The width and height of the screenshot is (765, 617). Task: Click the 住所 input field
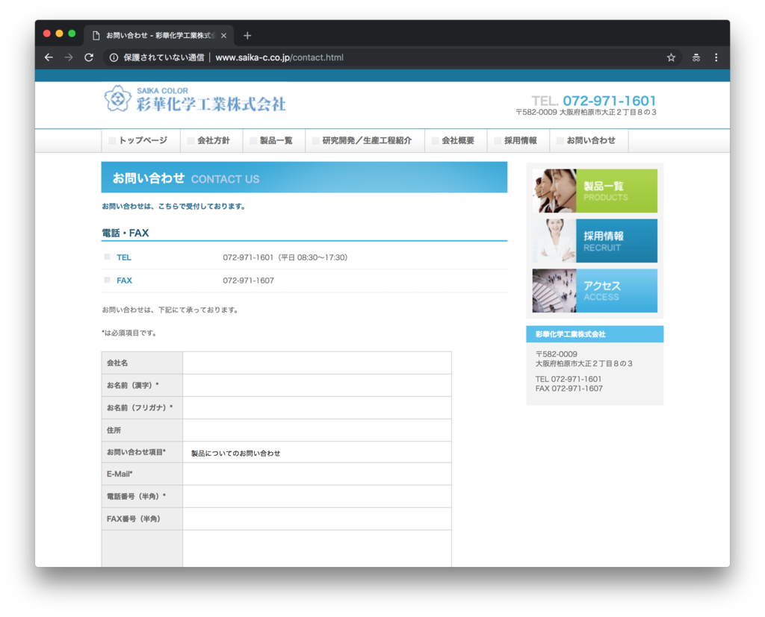coord(317,430)
